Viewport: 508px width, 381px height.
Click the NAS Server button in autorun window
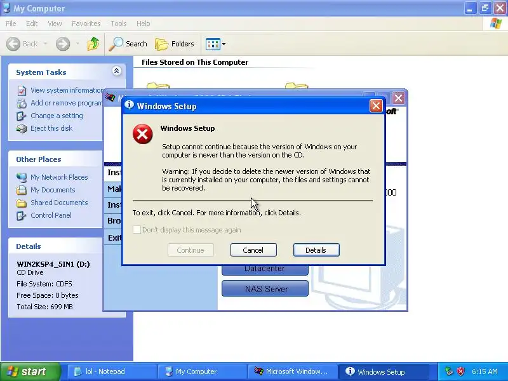click(x=265, y=289)
